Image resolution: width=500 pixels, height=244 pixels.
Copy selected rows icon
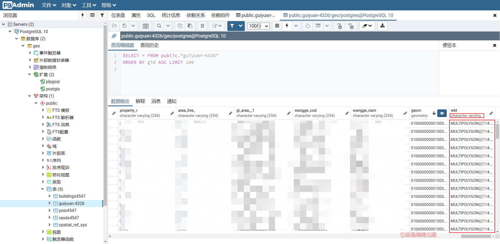(180, 26)
